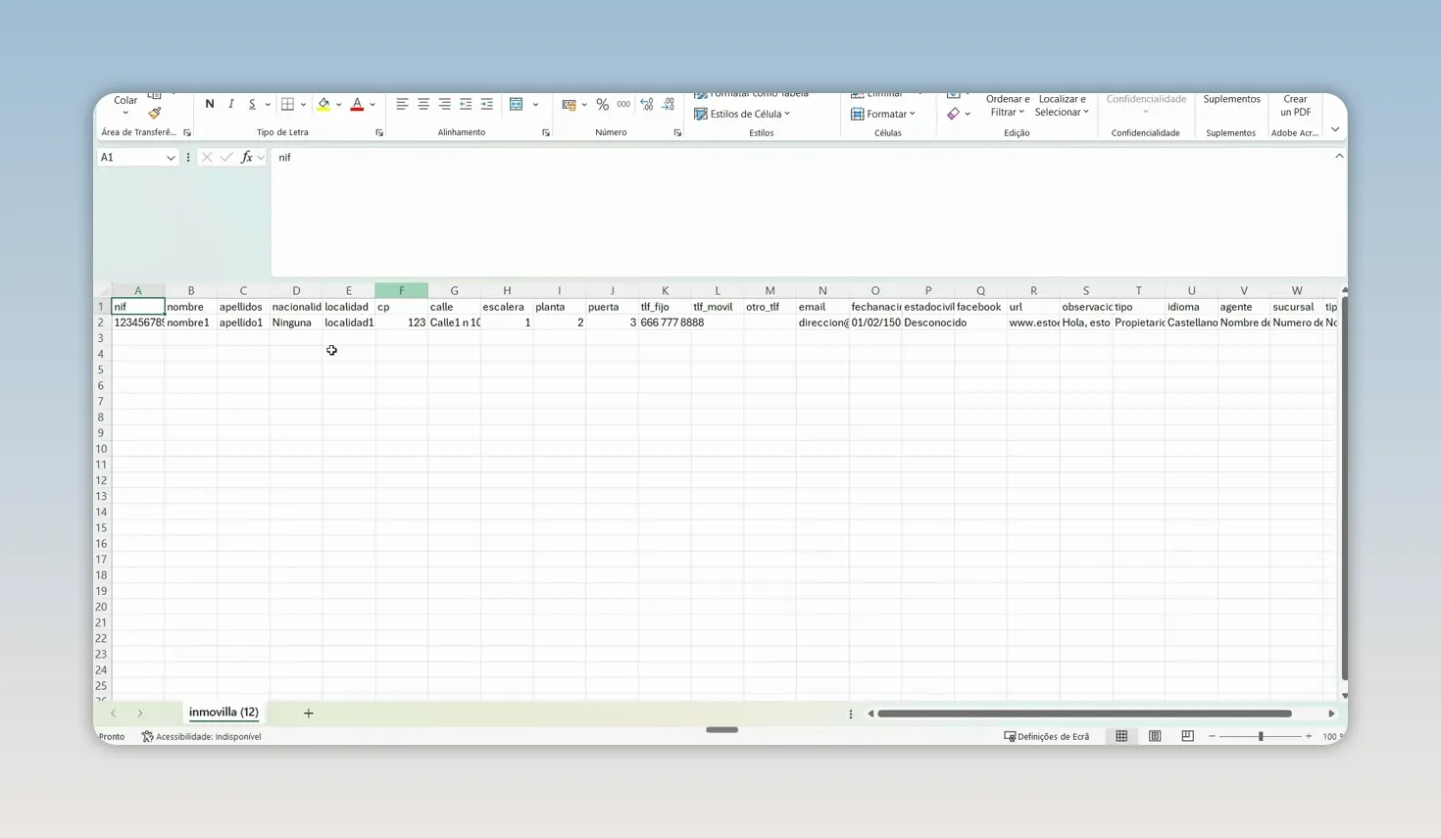Viewport: 1441px width, 838px height.
Task: Expand the font color dropdown
Action: tap(373, 104)
